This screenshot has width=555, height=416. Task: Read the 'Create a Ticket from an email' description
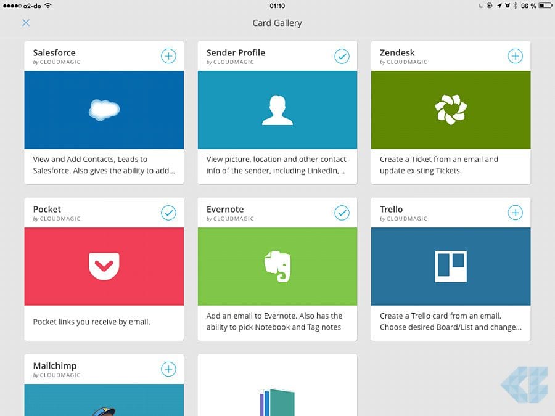(x=439, y=165)
